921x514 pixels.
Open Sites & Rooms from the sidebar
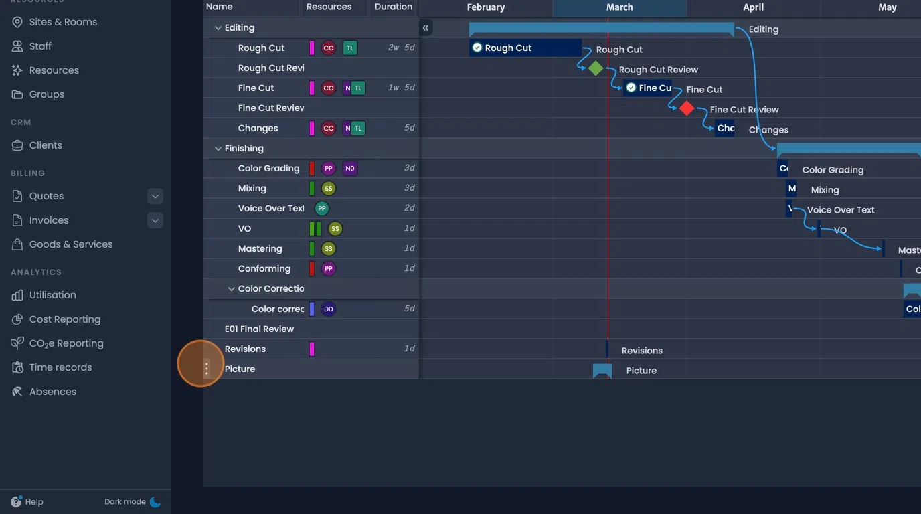click(x=18, y=21)
